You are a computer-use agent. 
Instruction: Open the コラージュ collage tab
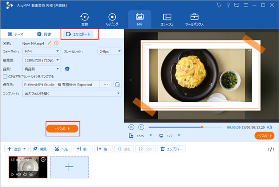coord(167,20)
